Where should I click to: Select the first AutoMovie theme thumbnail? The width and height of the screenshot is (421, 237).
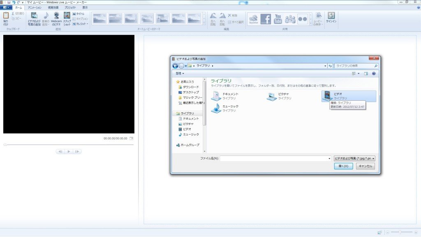[99, 19]
